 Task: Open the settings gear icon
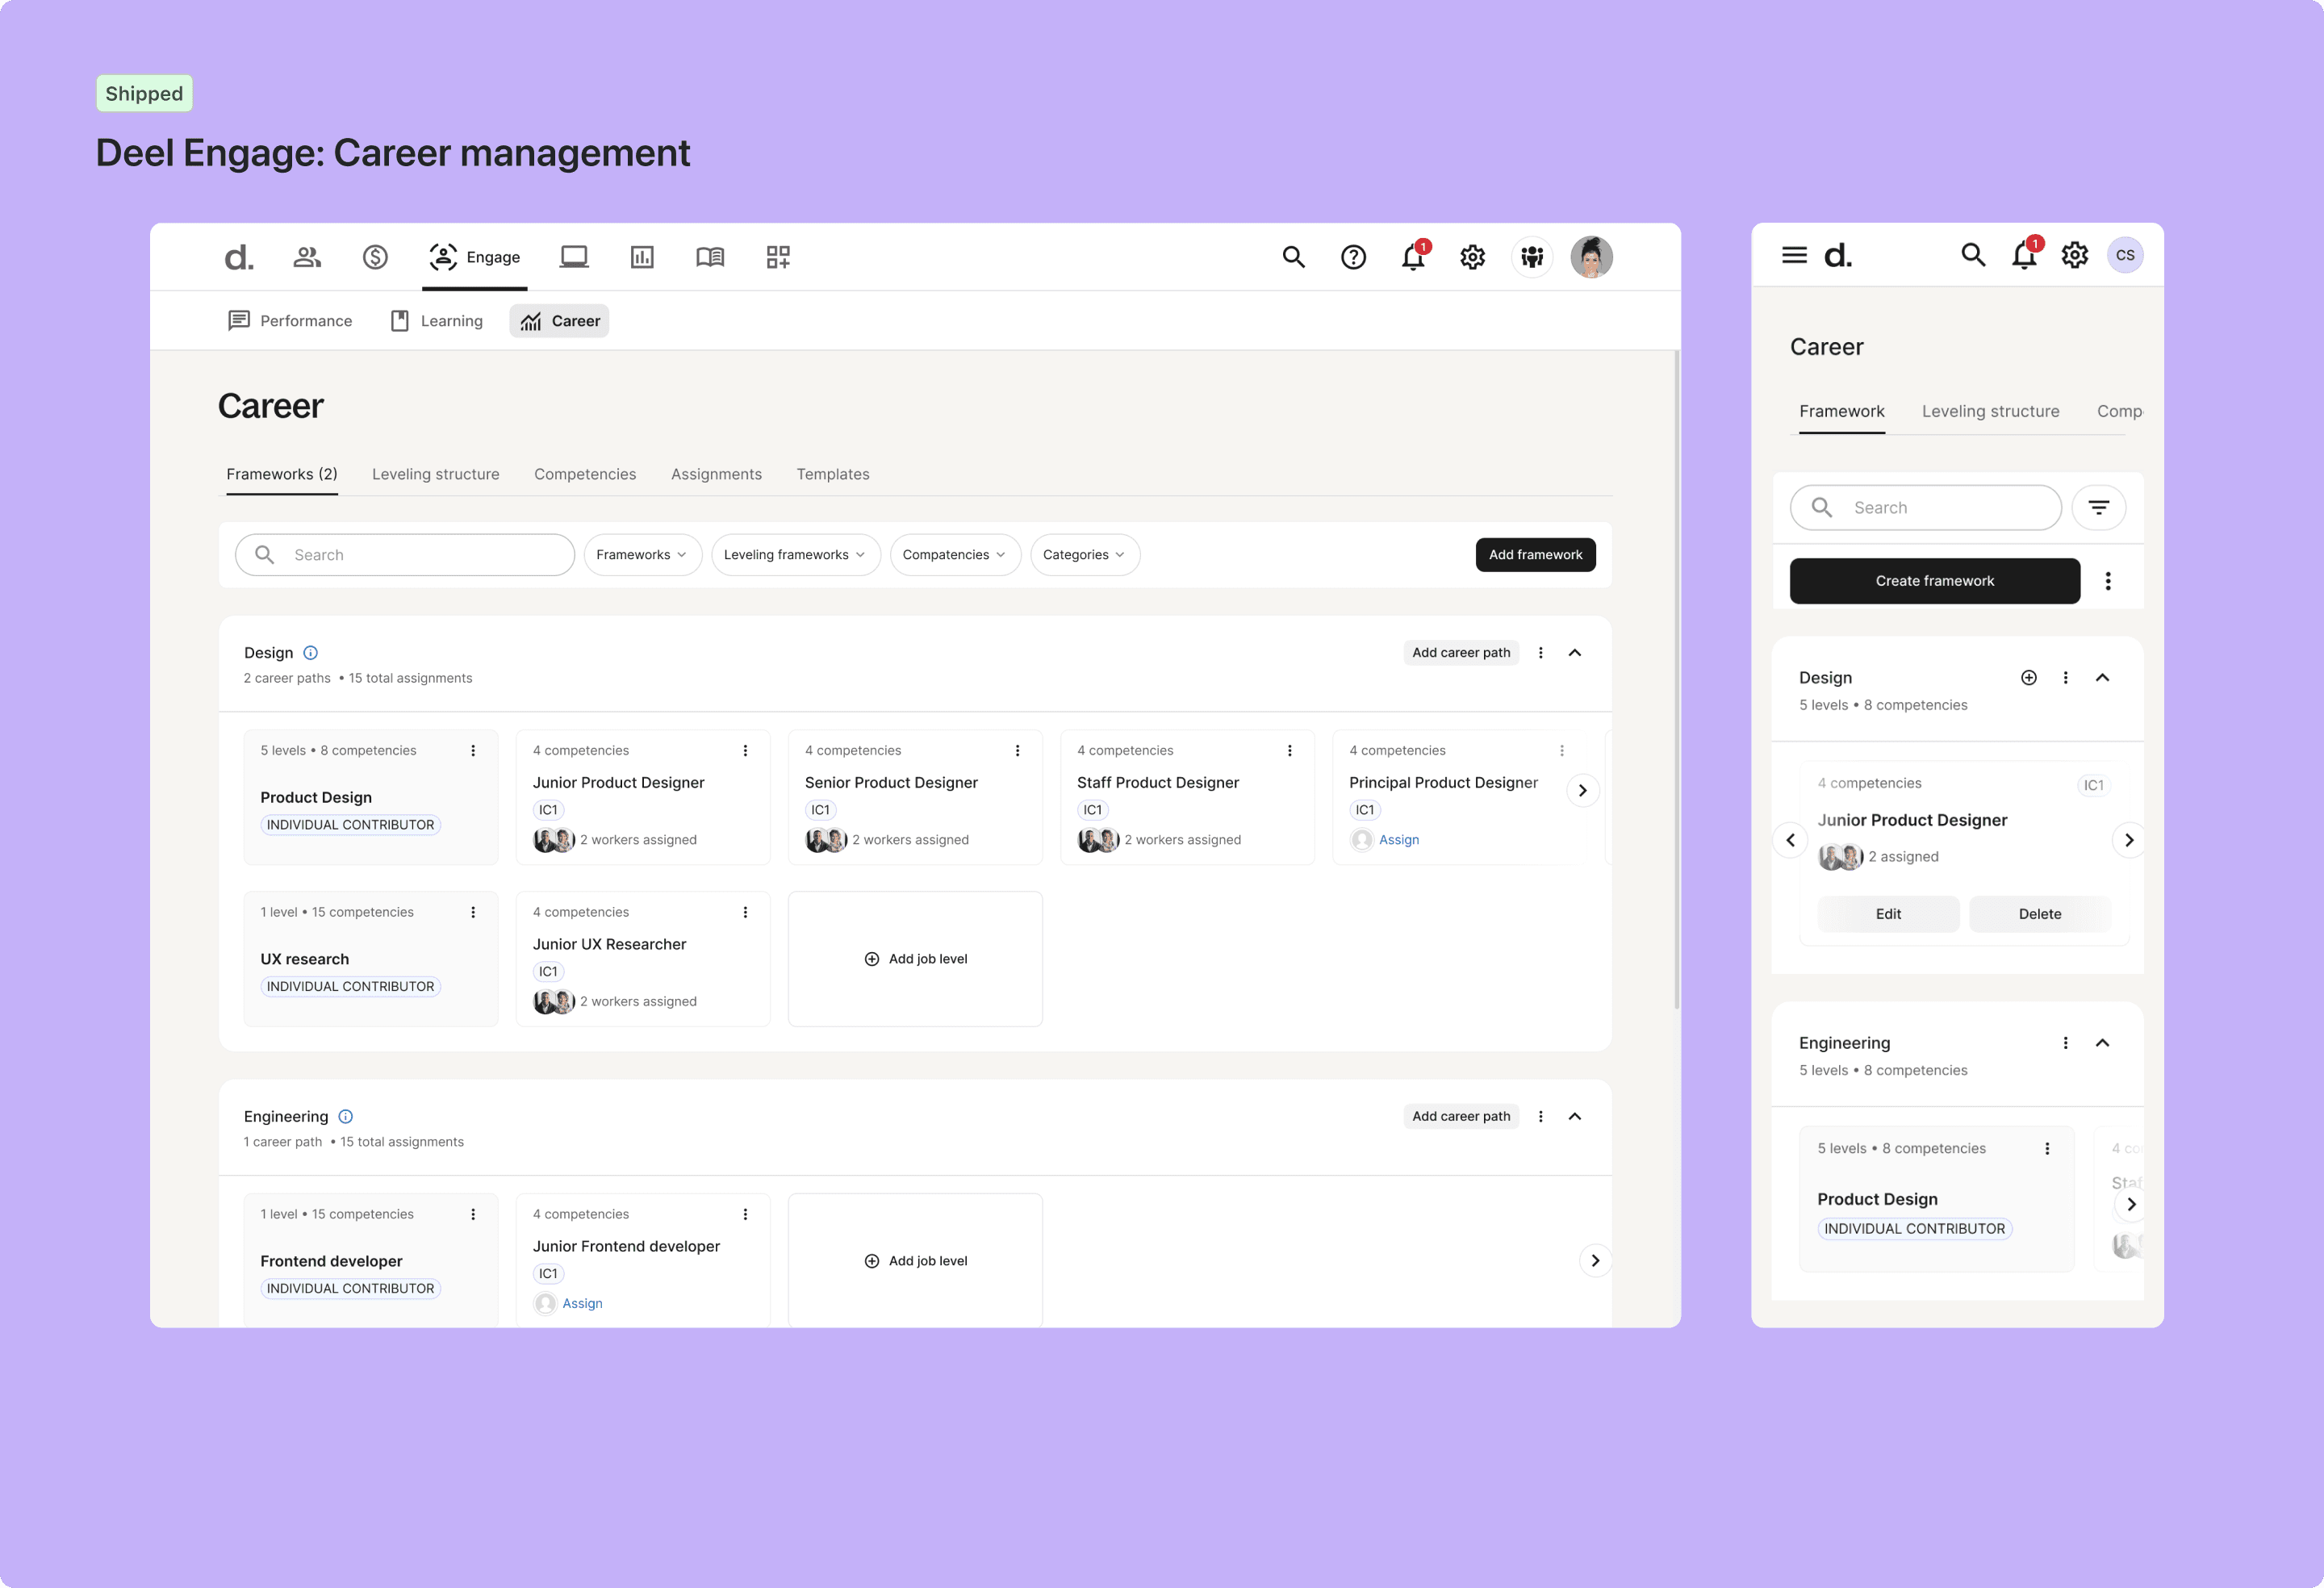pyautogui.click(x=1472, y=257)
